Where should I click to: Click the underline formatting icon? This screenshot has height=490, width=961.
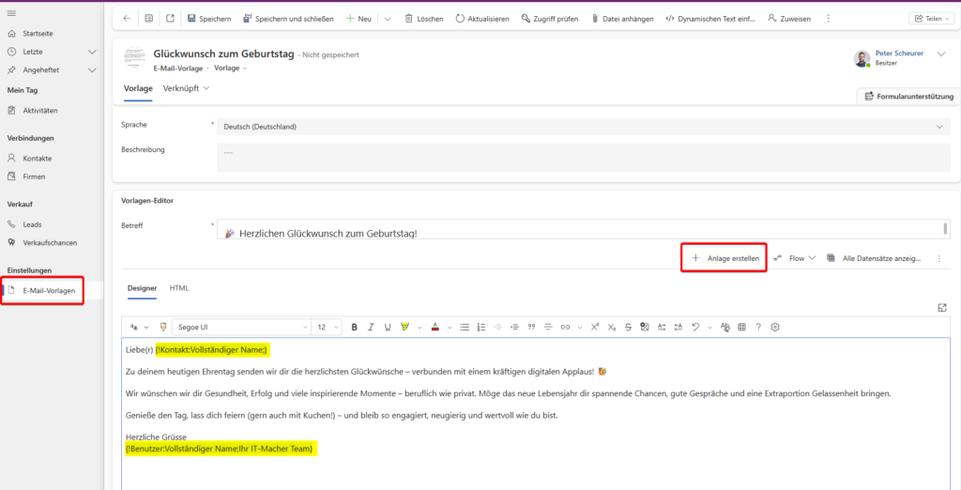coord(388,328)
